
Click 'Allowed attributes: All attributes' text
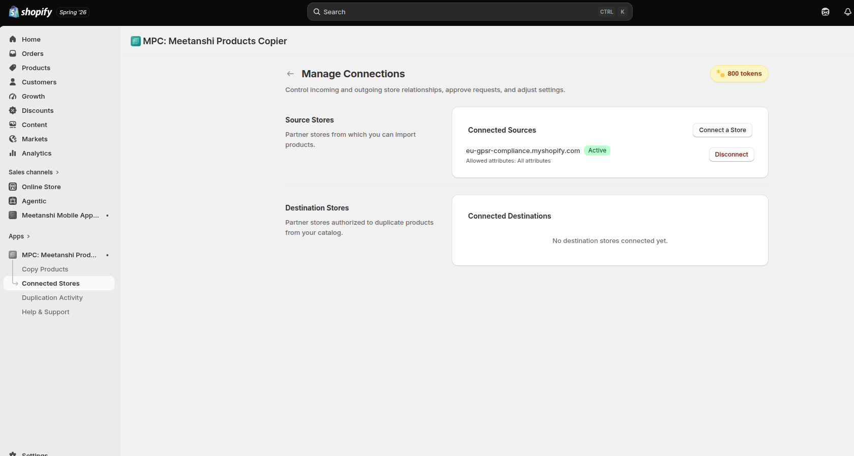tap(508, 161)
